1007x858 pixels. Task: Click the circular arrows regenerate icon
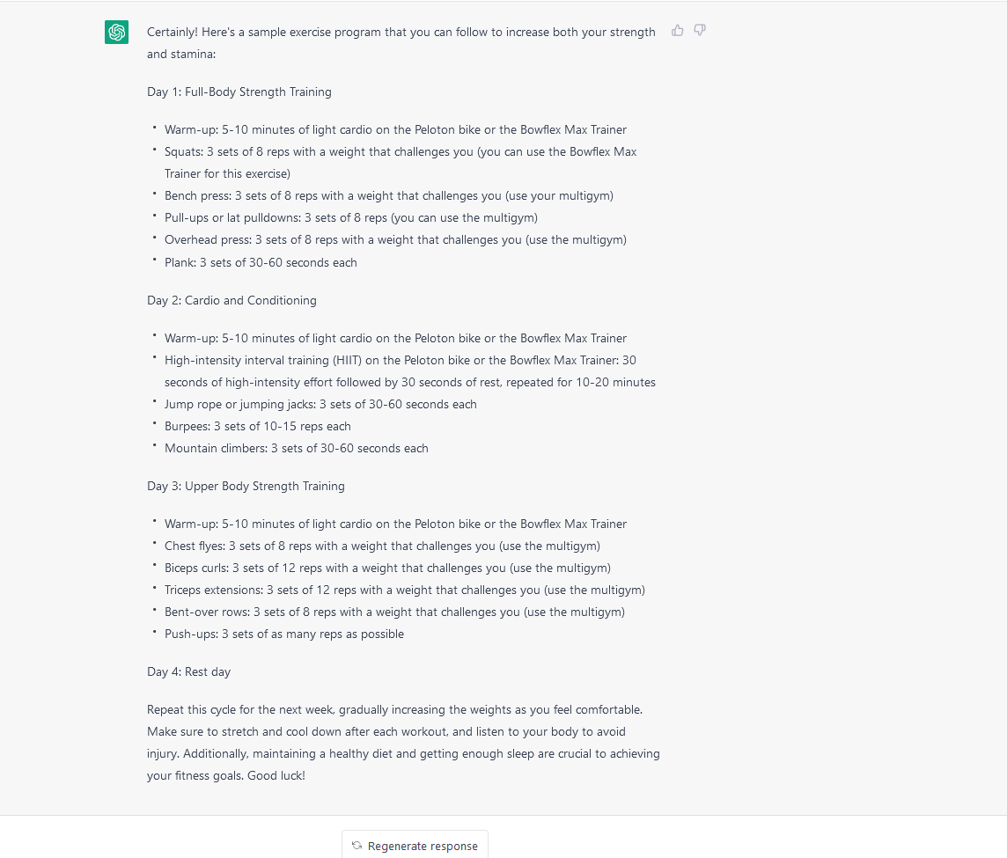(356, 846)
